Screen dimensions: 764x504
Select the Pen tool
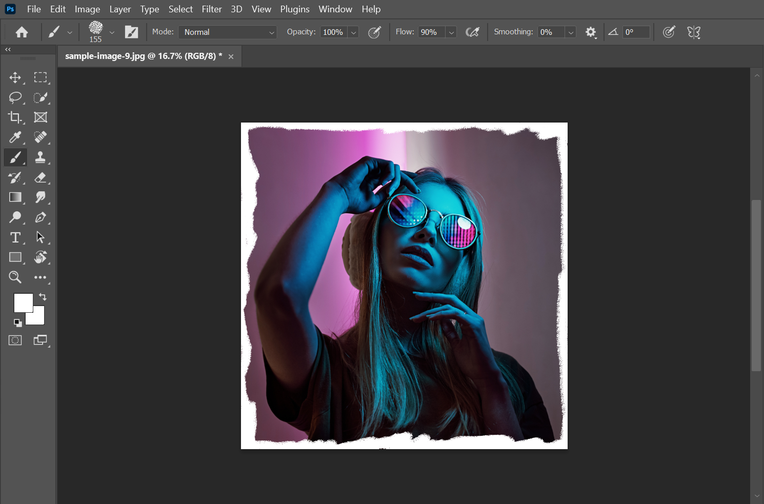(x=40, y=217)
